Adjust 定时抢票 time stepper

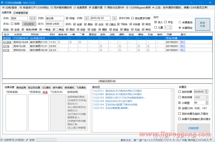[x=206, y=92]
